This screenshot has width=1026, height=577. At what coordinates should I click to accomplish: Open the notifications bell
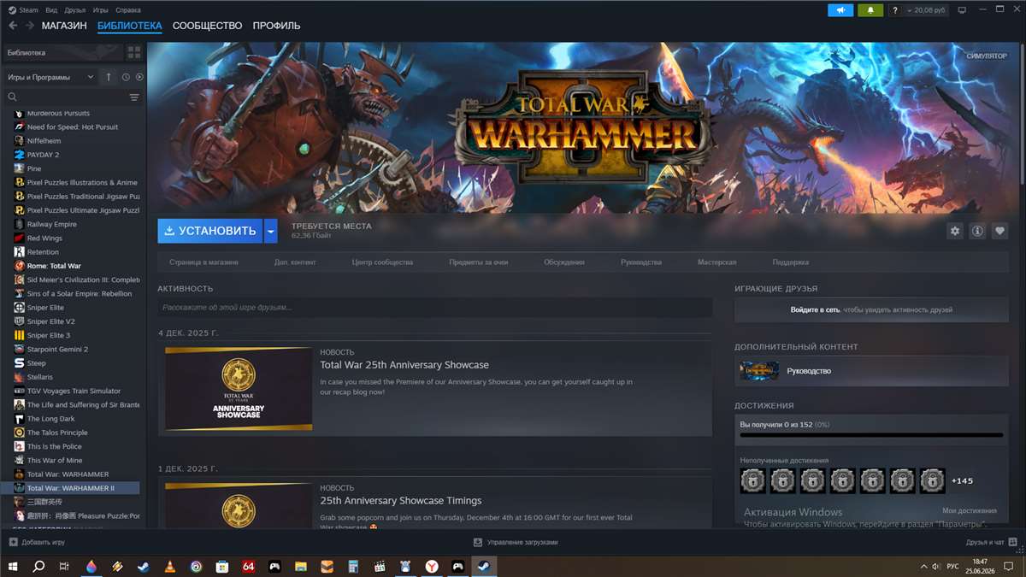[870, 10]
